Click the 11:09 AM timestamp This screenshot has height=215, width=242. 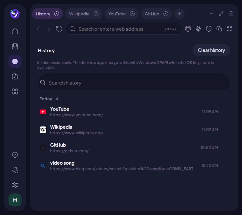click(x=210, y=112)
